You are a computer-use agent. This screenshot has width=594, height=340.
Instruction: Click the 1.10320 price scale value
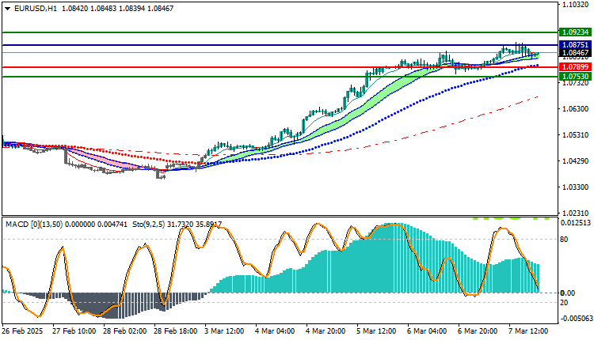point(576,5)
